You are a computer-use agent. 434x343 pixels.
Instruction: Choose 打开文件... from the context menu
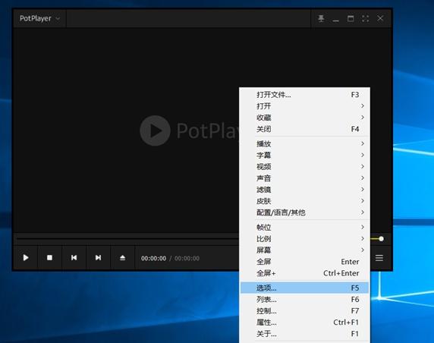(304, 95)
